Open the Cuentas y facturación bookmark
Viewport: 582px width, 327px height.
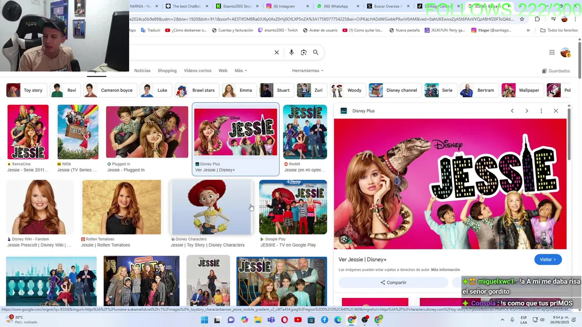(x=232, y=30)
